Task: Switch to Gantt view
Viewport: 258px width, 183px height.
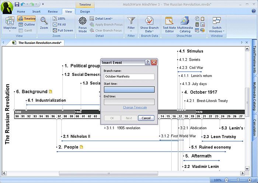Action: 25,31
